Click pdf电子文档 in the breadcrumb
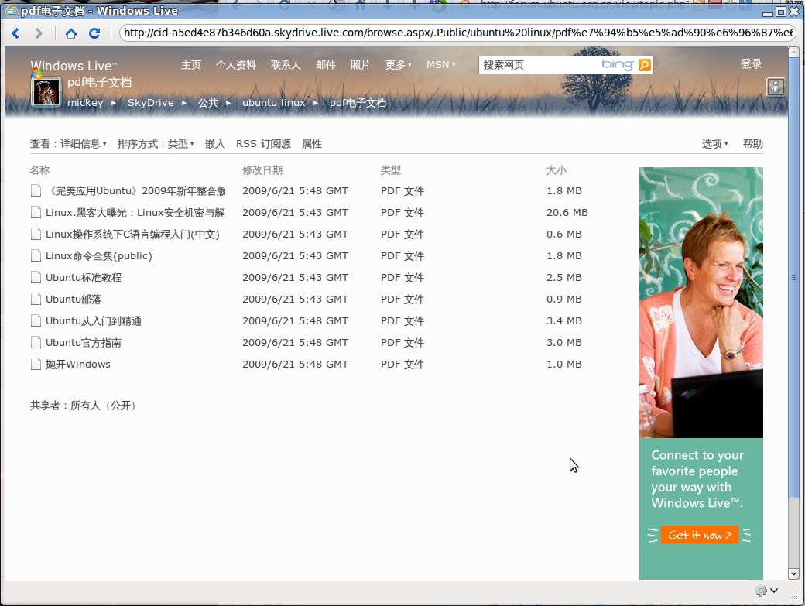 [x=358, y=103]
